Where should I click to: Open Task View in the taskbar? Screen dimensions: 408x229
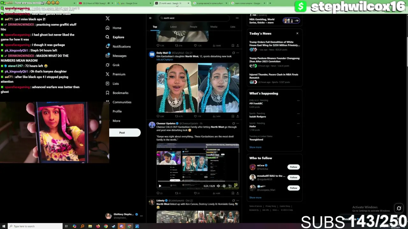(x=66, y=226)
